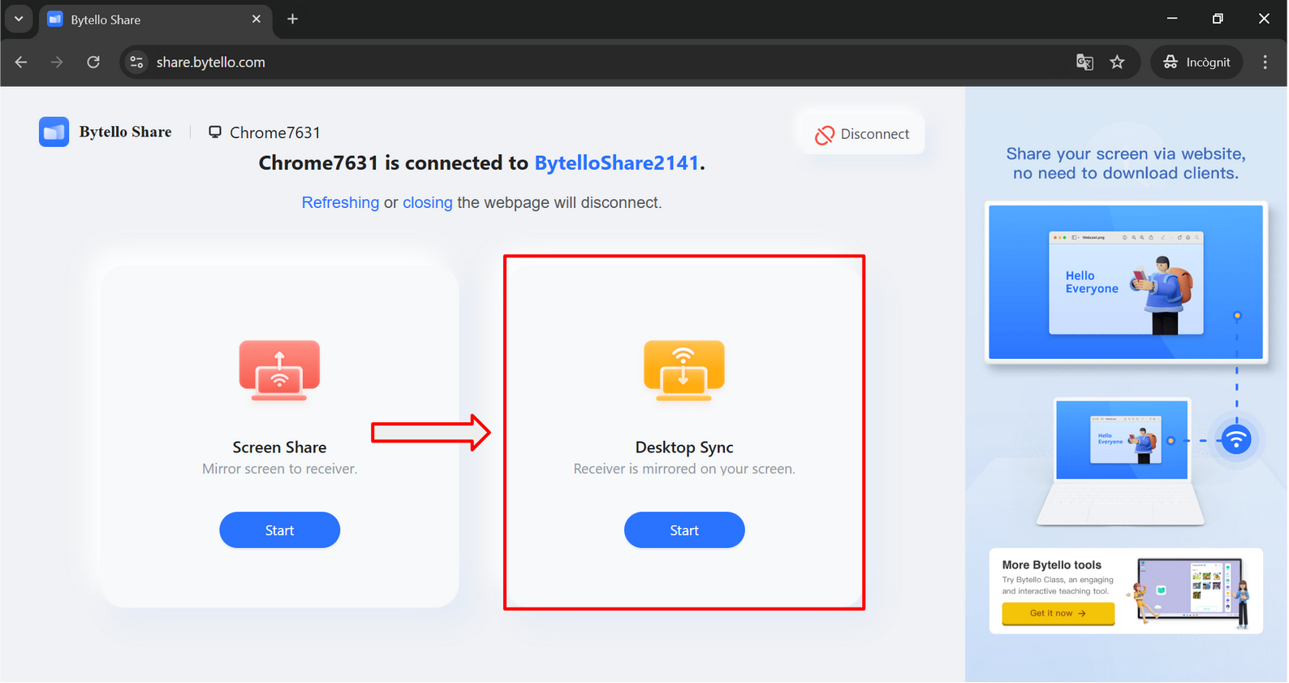
Task: Start Screen Share mirroring
Action: click(x=279, y=530)
